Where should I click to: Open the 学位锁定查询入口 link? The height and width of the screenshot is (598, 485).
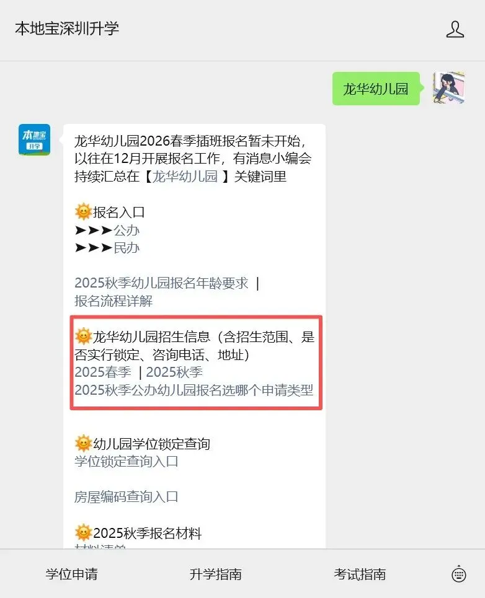click(x=127, y=462)
